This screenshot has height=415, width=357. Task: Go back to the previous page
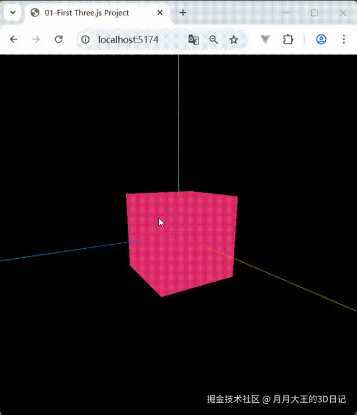(x=13, y=40)
